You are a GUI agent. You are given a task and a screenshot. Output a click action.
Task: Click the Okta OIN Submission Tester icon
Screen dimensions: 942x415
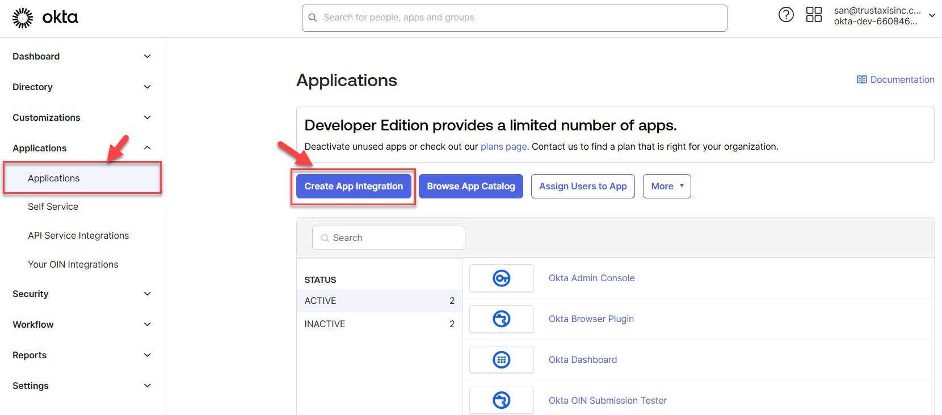click(x=502, y=400)
